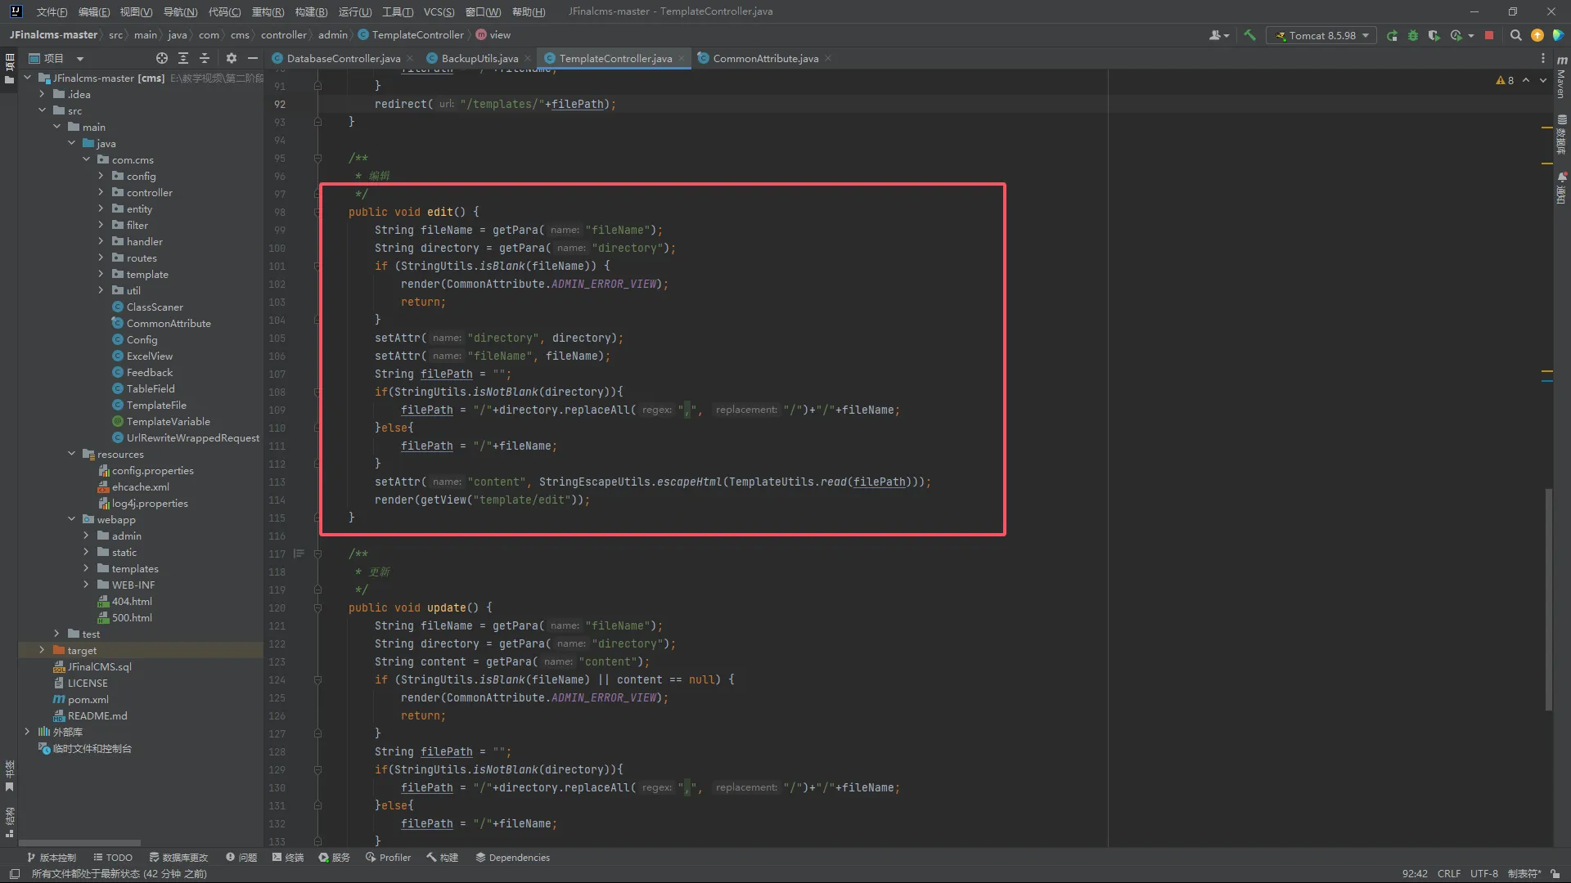
Task: Click the editor vertical scrollbar thumb
Action: tap(1548, 598)
